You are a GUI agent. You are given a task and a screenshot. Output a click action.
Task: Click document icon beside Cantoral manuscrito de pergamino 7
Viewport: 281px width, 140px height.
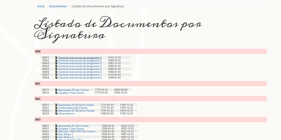pos(57,75)
